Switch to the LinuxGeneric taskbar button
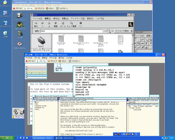 [43, 138]
